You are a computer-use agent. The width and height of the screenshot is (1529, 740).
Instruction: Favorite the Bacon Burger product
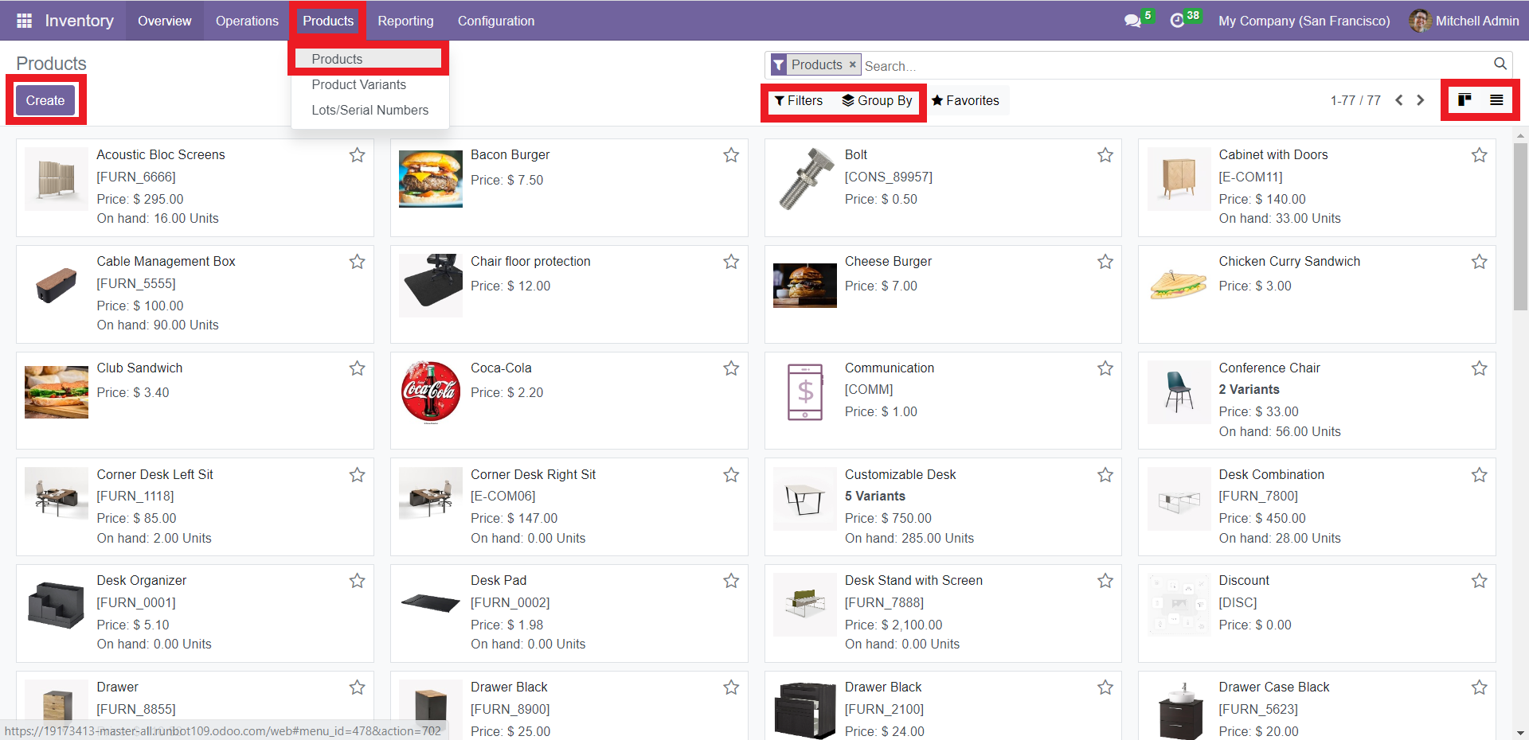tap(731, 155)
